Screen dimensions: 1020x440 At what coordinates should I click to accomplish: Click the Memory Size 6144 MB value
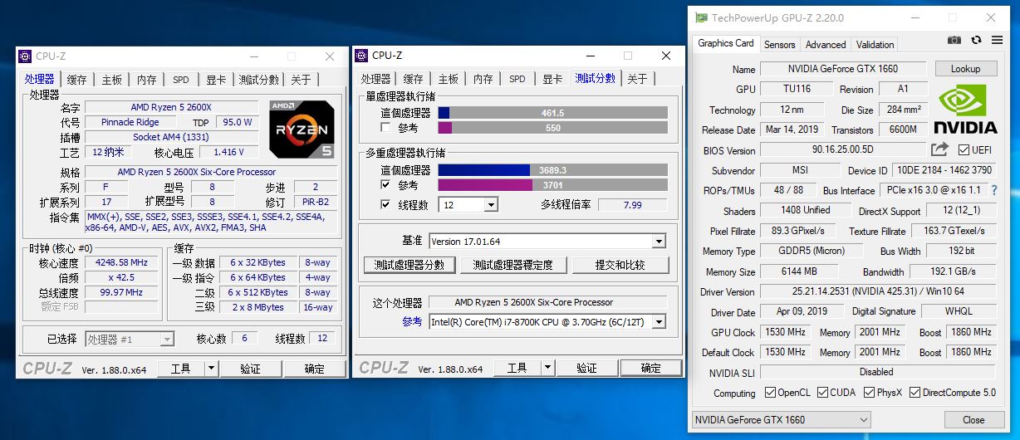coord(798,271)
